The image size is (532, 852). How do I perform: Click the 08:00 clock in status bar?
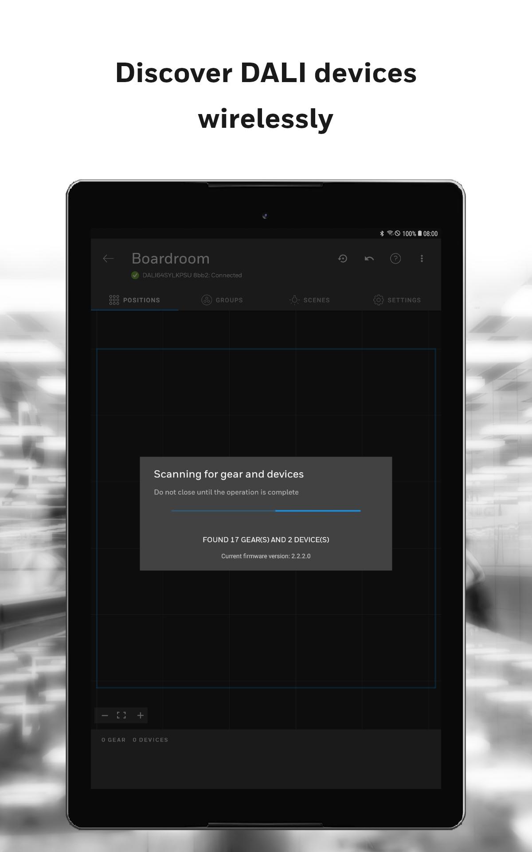click(430, 233)
